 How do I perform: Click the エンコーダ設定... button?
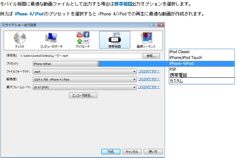[x=83, y=95]
